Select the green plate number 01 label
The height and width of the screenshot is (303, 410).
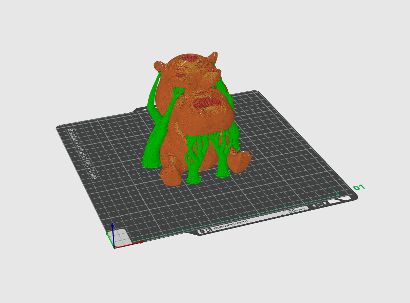pos(359,187)
